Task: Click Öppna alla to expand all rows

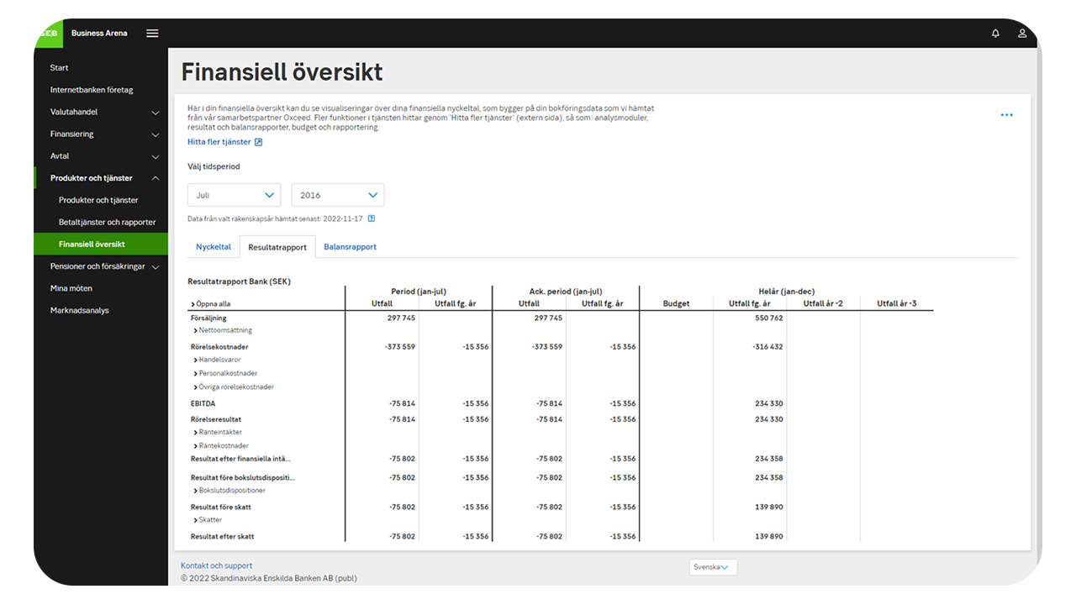Action: (211, 304)
